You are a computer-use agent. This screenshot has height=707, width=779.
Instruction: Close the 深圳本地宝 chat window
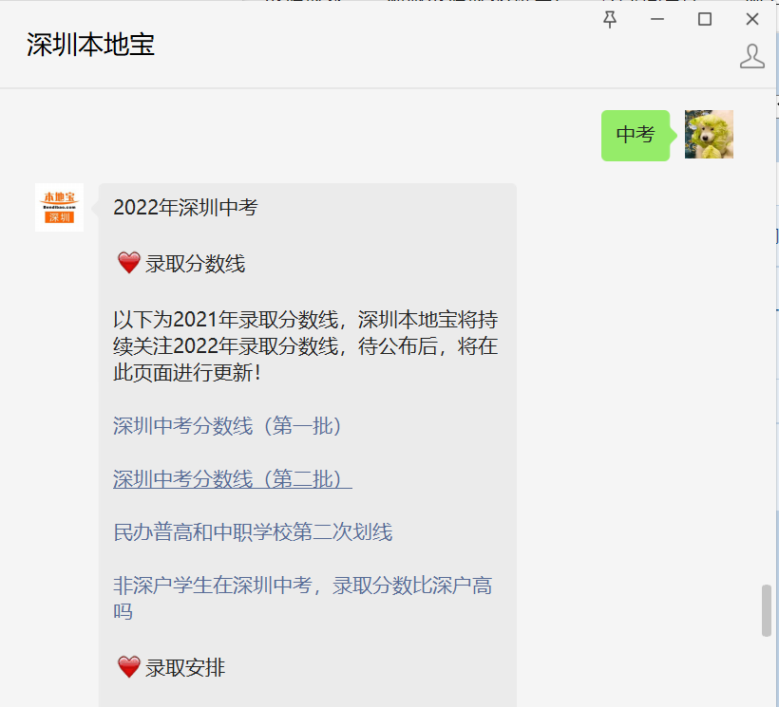(x=752, y=19)
